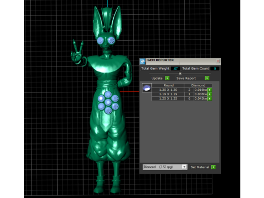The image size is (264, 198).
Task: Click the Set Material button label
Action: click(x=200, y=167)
